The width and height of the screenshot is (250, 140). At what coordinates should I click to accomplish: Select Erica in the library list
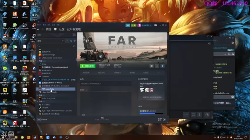coord(44,64)
